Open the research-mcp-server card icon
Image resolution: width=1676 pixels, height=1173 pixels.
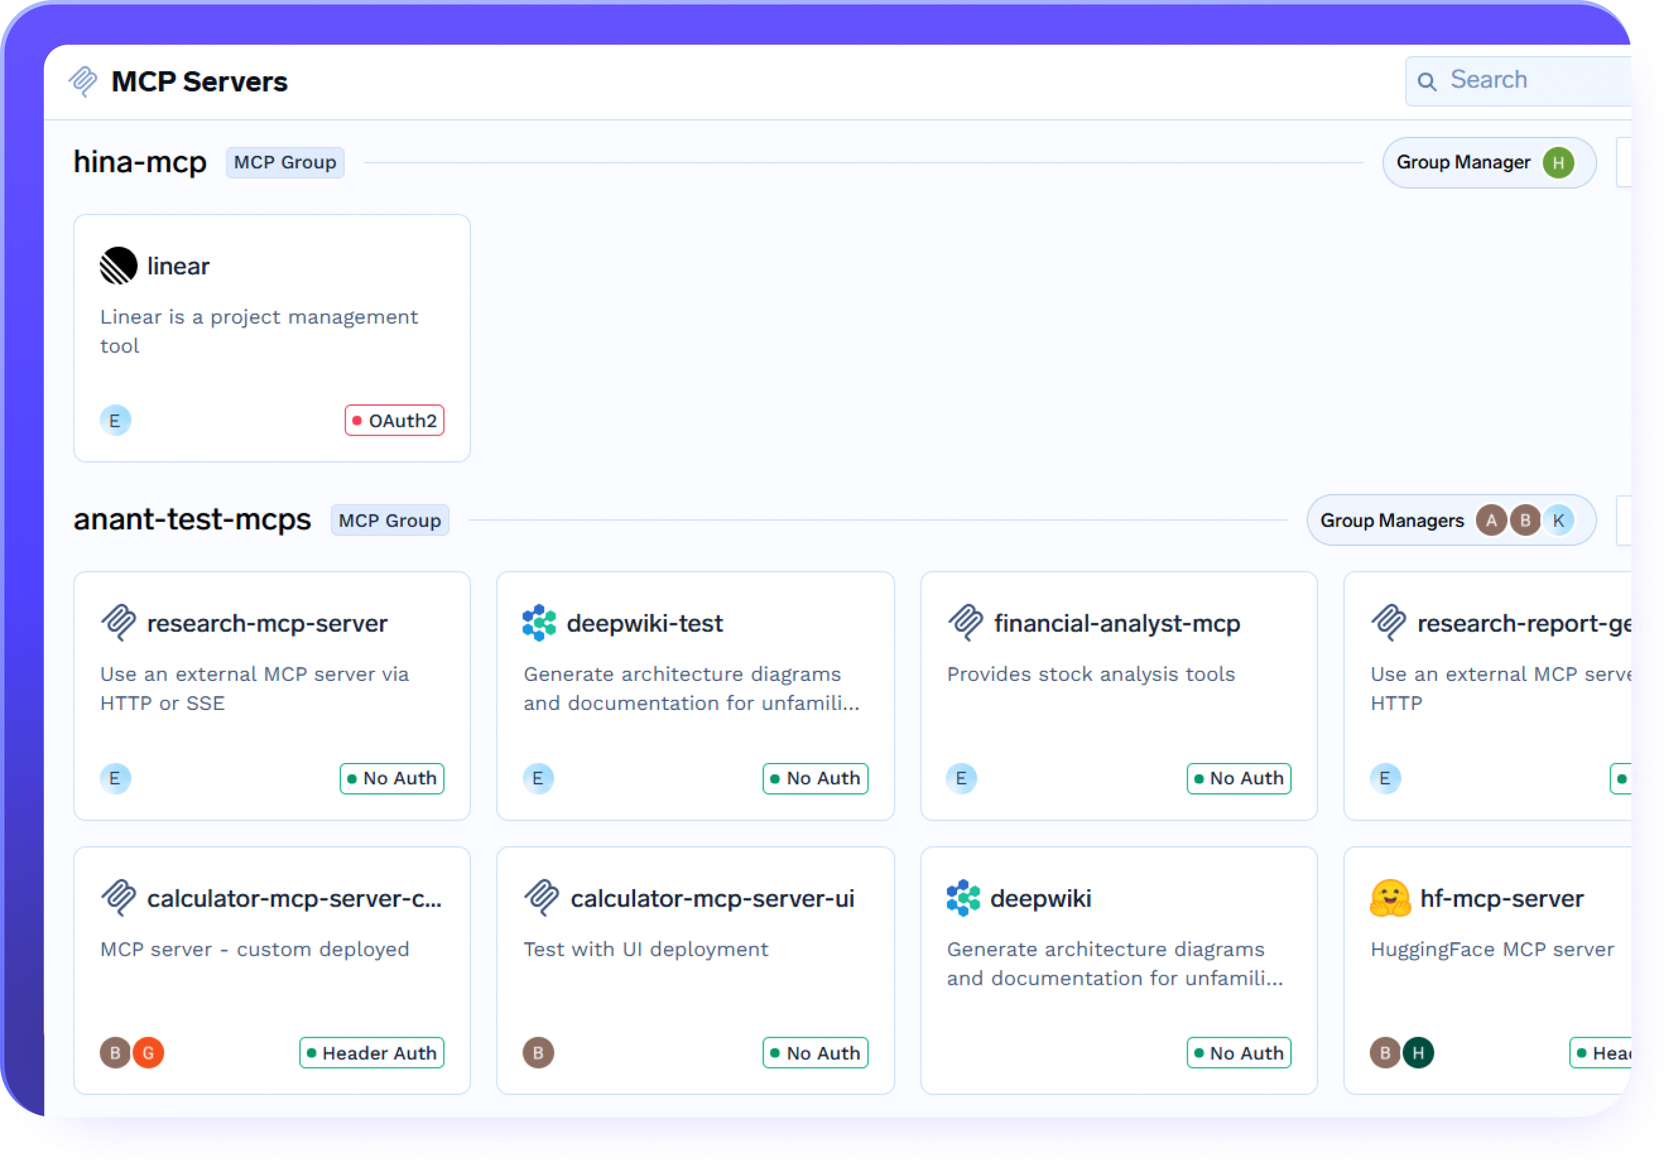[x=118, y=623]
